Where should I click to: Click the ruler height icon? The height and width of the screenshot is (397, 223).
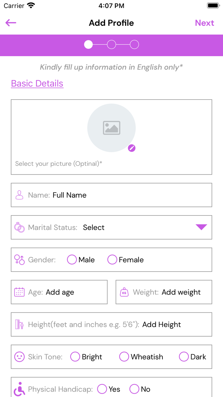click(19, 325)
